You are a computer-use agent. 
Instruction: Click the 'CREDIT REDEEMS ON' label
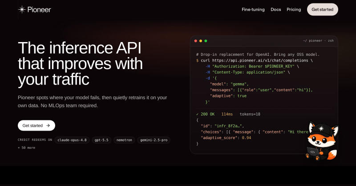(35, 140)
